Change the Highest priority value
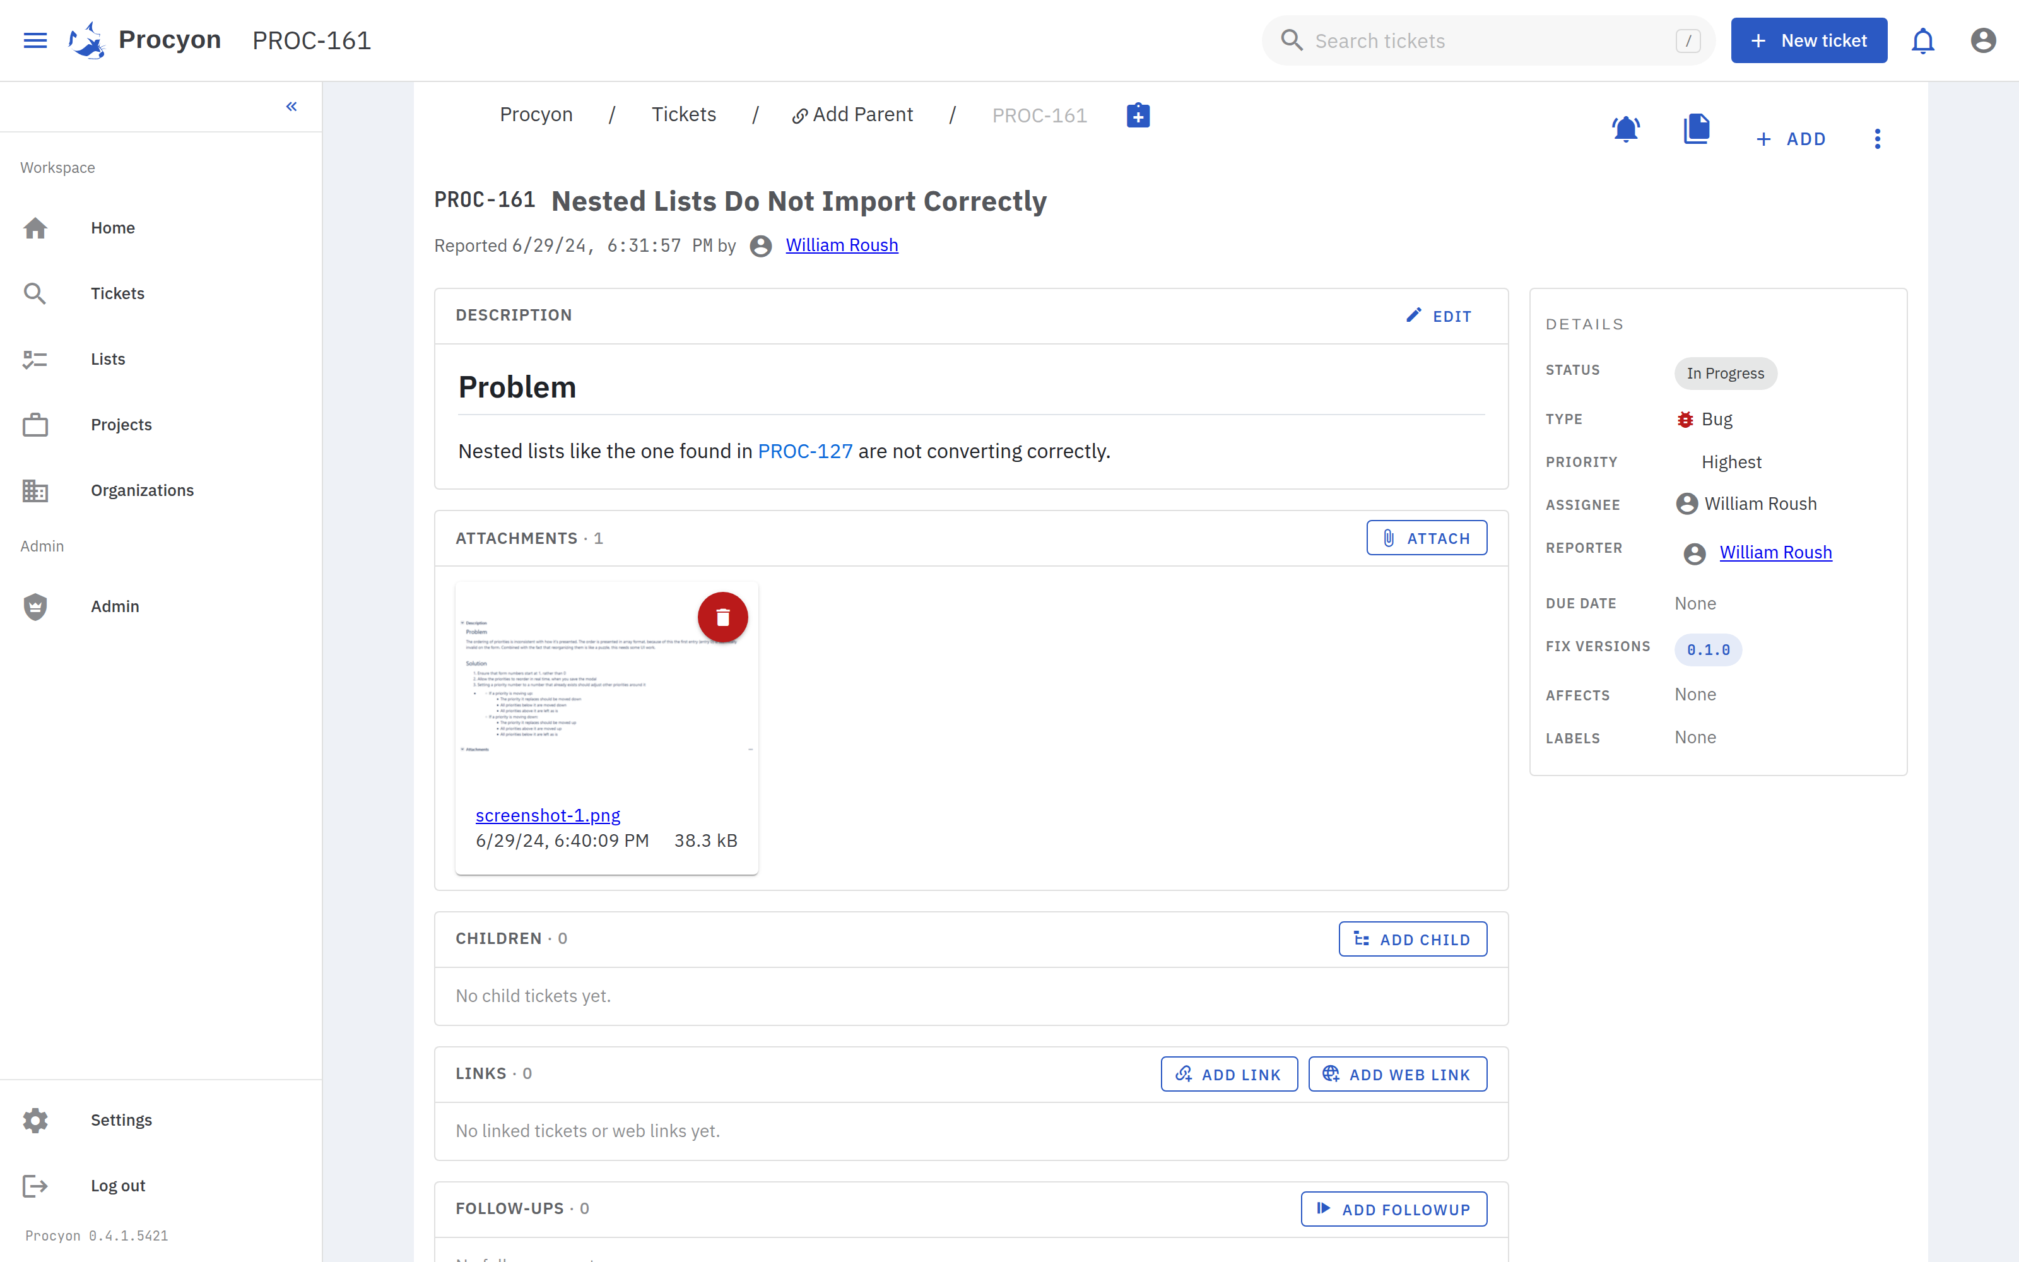Screen dimensions: 2019x1262 click(1731, 463)
